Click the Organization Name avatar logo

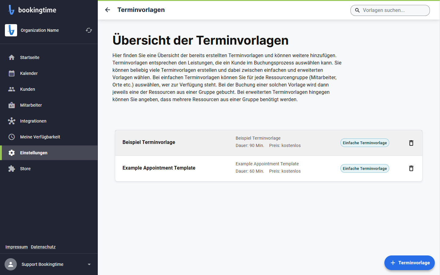pos(11,30)
